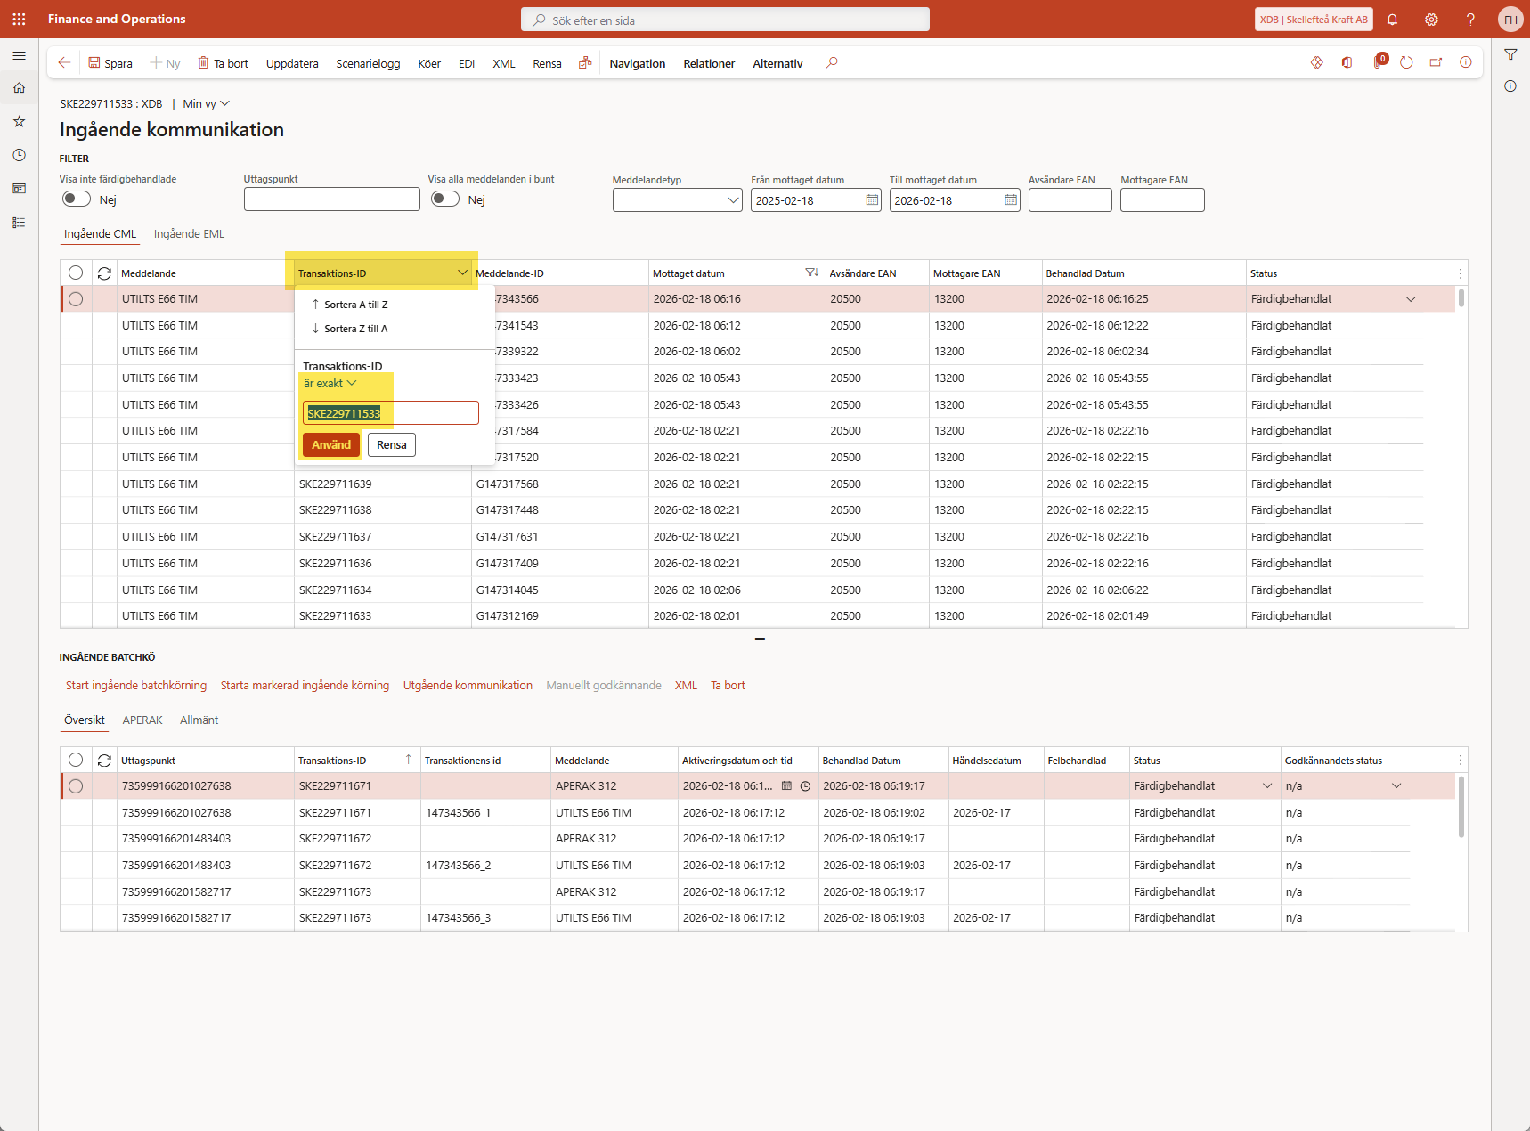Image resolution: width=1530 pixels, height=1131 pixels.
Task: Open the app launcher waffle icon
Action: (x=19, y=19)
